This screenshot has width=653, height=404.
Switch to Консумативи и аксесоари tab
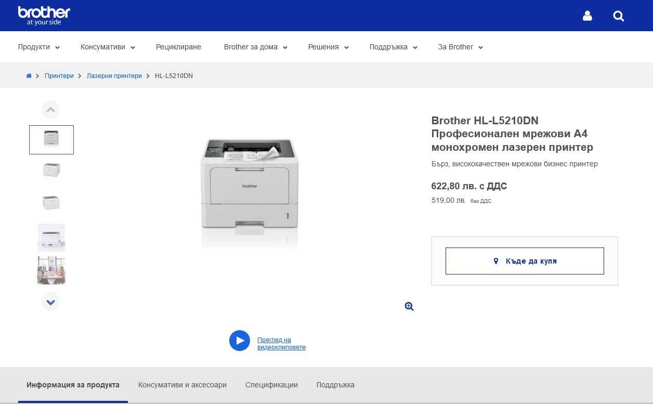(x=182, y=385)
